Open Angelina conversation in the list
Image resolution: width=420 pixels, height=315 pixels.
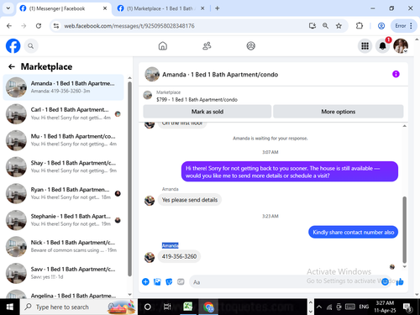pos(63,295)
